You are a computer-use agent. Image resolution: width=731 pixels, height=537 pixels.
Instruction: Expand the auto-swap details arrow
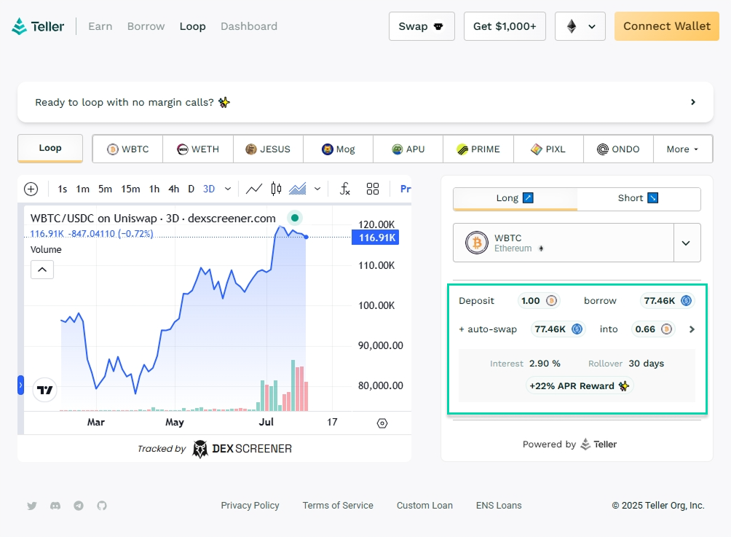click(x=692, y=329)
